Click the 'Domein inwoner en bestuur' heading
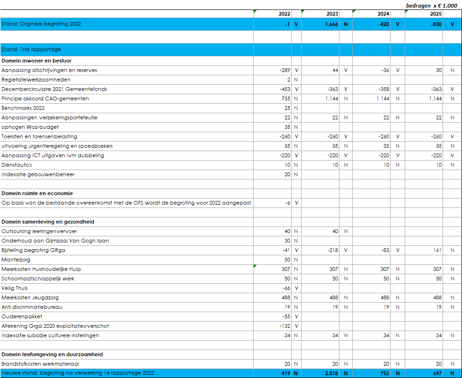This screenshot has width=462, height=378. [36, 61]
